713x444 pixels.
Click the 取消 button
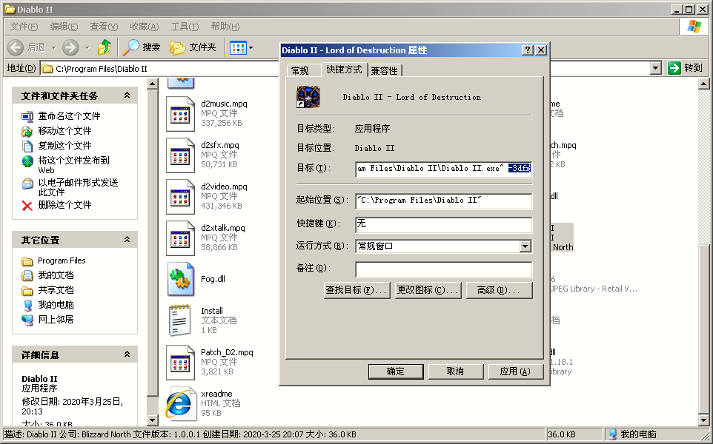point(455,371)
